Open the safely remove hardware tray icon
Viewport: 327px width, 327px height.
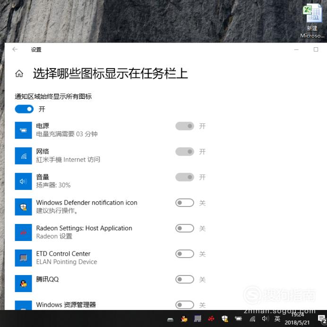(x=171, y=319)
